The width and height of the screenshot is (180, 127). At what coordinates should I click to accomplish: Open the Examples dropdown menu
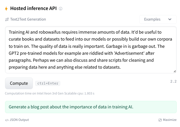pos(158,19)
